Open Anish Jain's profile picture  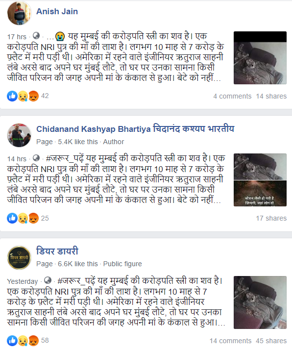click(x=19, y=13)
